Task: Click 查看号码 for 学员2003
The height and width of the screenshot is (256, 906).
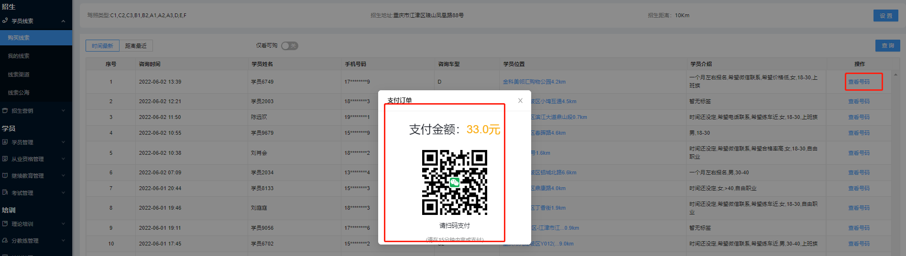Action: pos(859,101)
